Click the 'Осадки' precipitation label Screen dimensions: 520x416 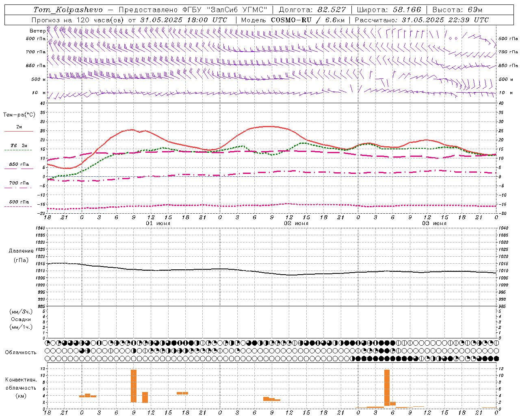[x=21, y=319]
